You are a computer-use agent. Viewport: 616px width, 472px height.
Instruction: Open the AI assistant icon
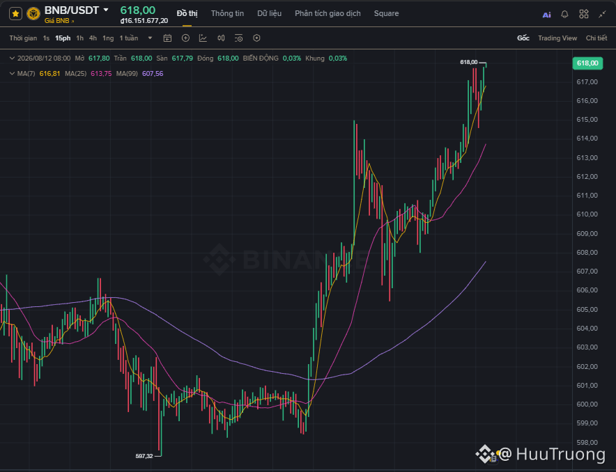[x=546, y=15]
